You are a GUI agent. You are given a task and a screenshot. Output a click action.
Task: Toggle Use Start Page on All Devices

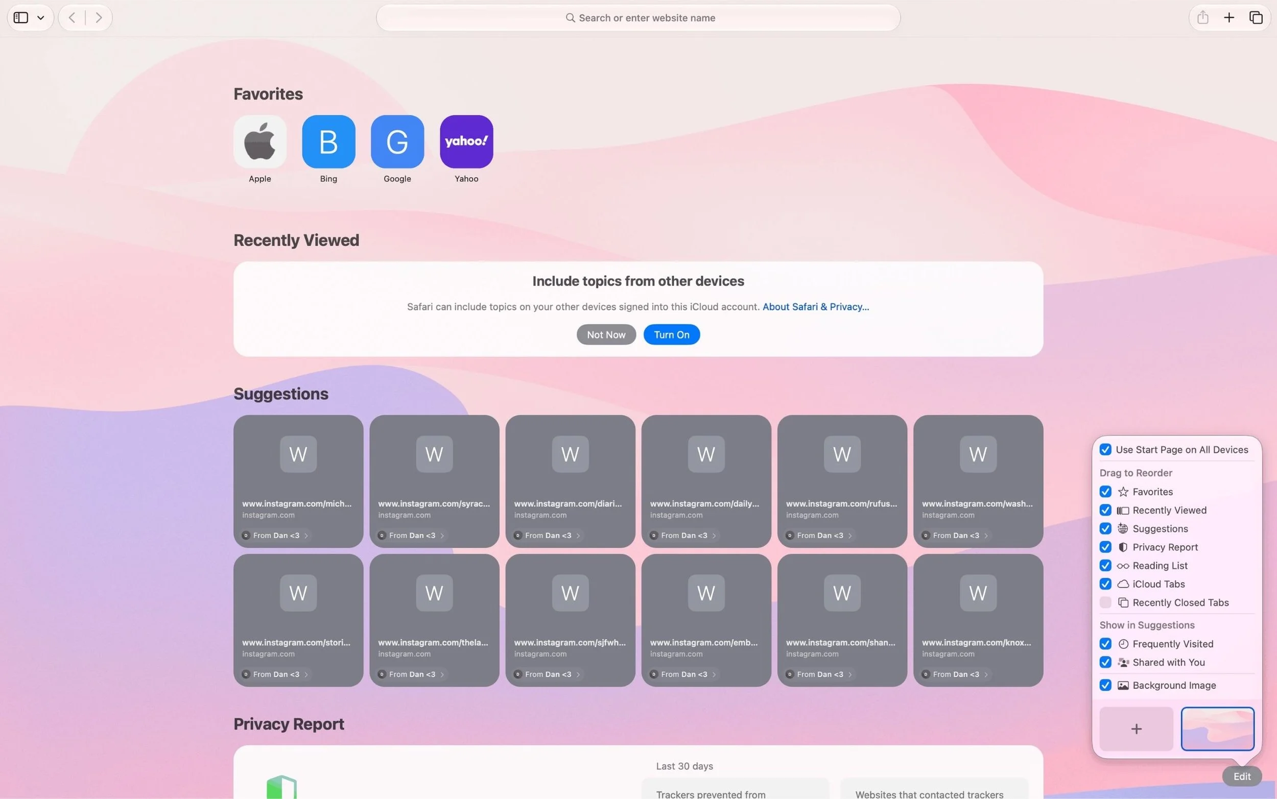point(1105,450)
